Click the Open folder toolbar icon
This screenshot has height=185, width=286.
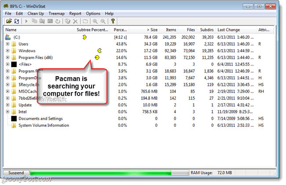pyautogui.click(x=9, y=21)
